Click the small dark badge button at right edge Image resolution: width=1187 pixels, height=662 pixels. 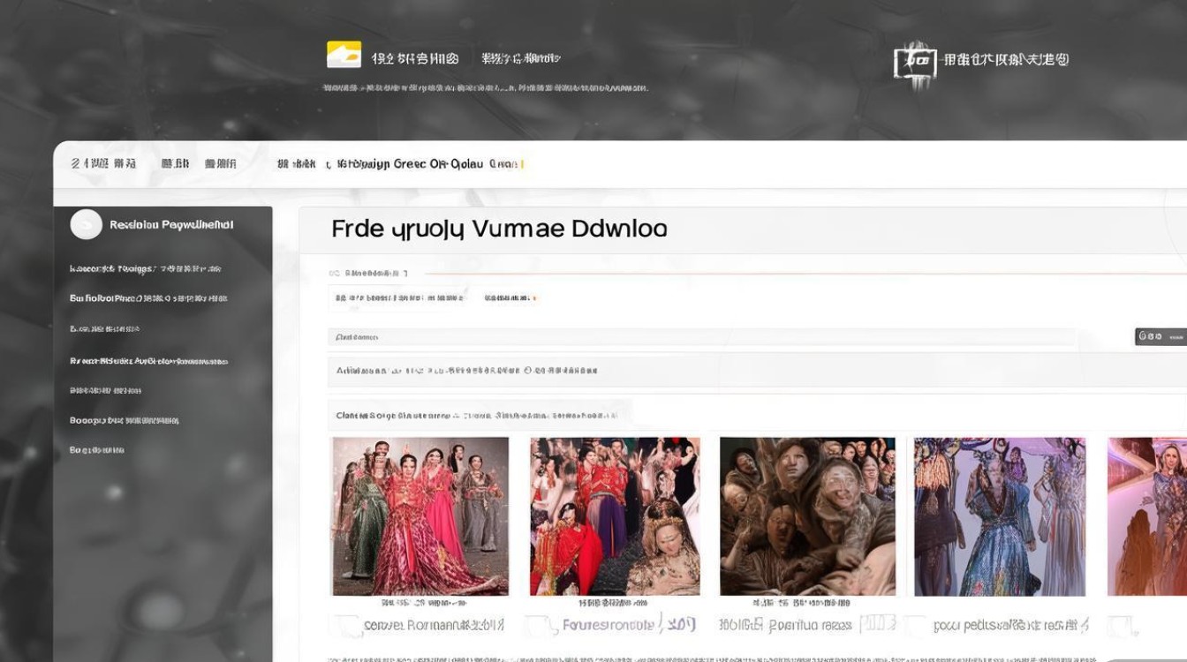pyautogui.click(x=1160, y=336)
